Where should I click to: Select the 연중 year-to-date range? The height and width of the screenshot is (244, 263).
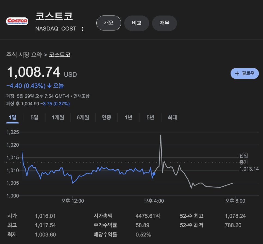[x=106, y=117]
